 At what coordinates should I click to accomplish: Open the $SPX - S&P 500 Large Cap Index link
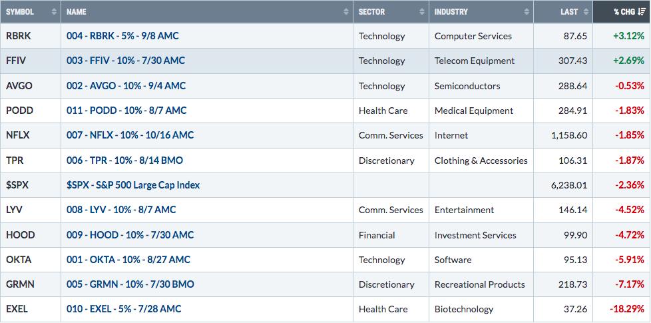pyautogui.click(x=133, y=184)
